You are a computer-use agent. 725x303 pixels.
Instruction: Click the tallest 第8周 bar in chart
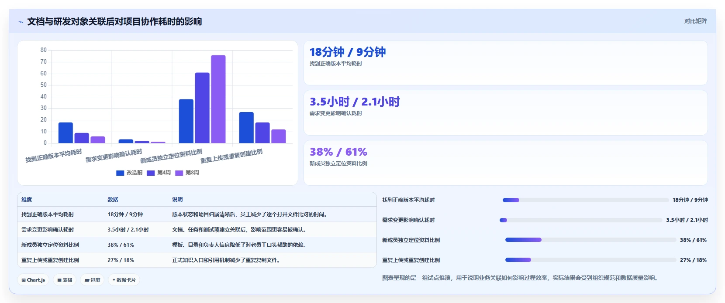(218, 99)
